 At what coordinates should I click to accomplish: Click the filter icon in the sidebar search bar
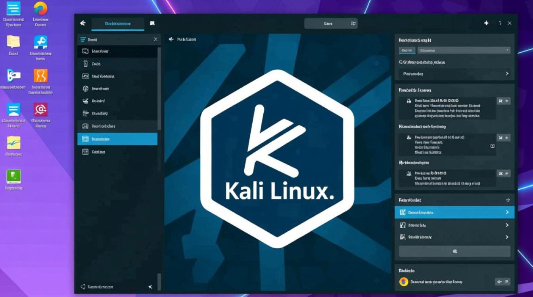(x=82, y=39)
